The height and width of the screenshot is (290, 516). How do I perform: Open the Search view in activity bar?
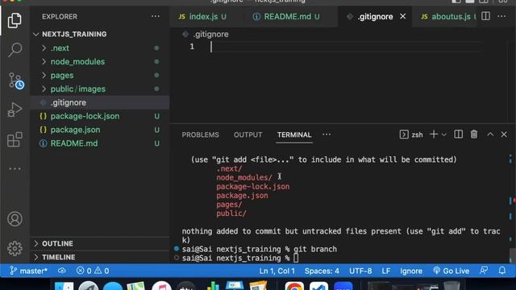(x=15, y=50)
